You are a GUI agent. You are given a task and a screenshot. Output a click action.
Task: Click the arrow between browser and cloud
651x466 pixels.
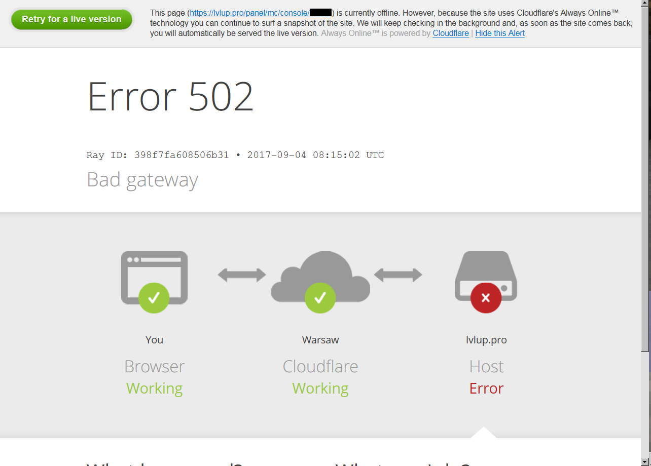click(242, 275)
